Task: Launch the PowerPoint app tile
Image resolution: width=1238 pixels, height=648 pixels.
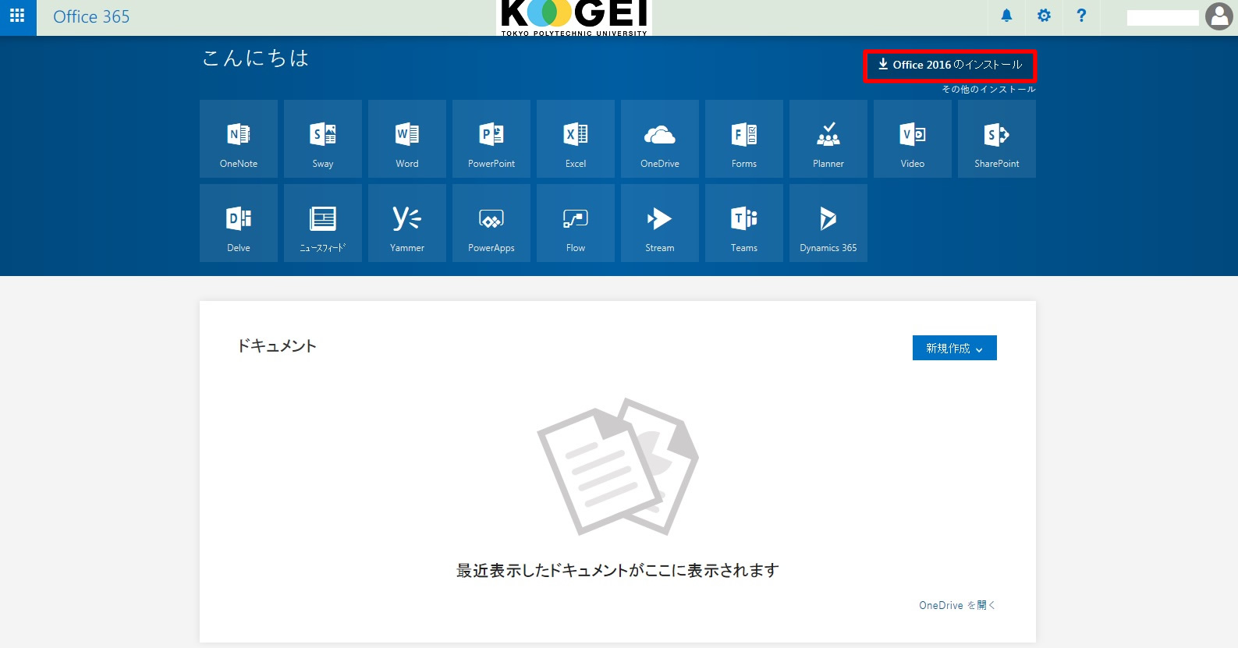Action: [x=491, y=139]
